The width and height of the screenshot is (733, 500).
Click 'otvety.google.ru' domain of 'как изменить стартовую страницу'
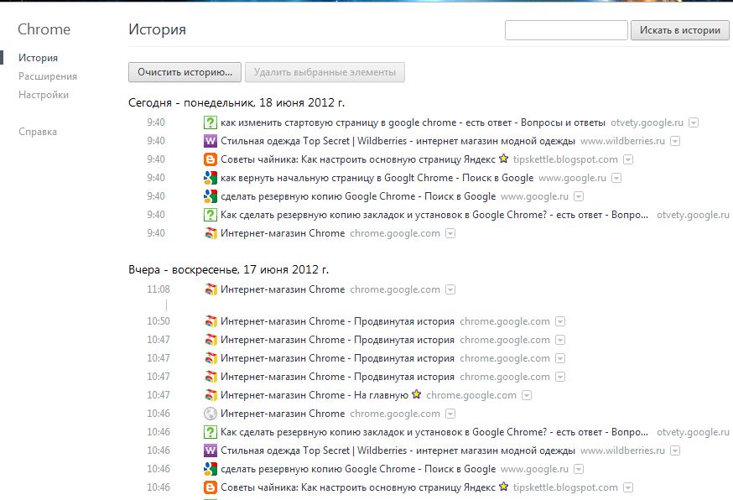[x=647, y=122]
